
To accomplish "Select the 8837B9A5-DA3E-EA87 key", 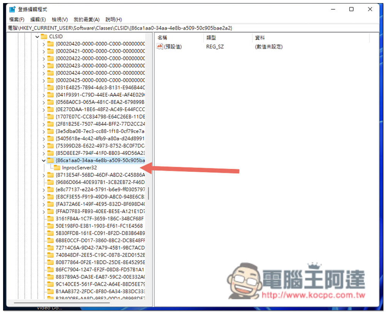I will (100, 277).
